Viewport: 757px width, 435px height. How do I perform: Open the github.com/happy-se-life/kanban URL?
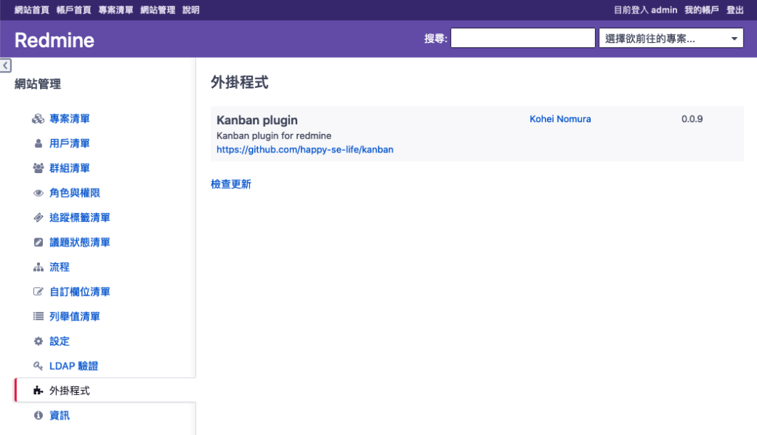tap(305, 149)
